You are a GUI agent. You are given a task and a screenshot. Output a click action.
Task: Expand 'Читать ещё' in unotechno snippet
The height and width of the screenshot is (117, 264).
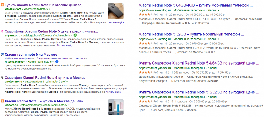114,92
